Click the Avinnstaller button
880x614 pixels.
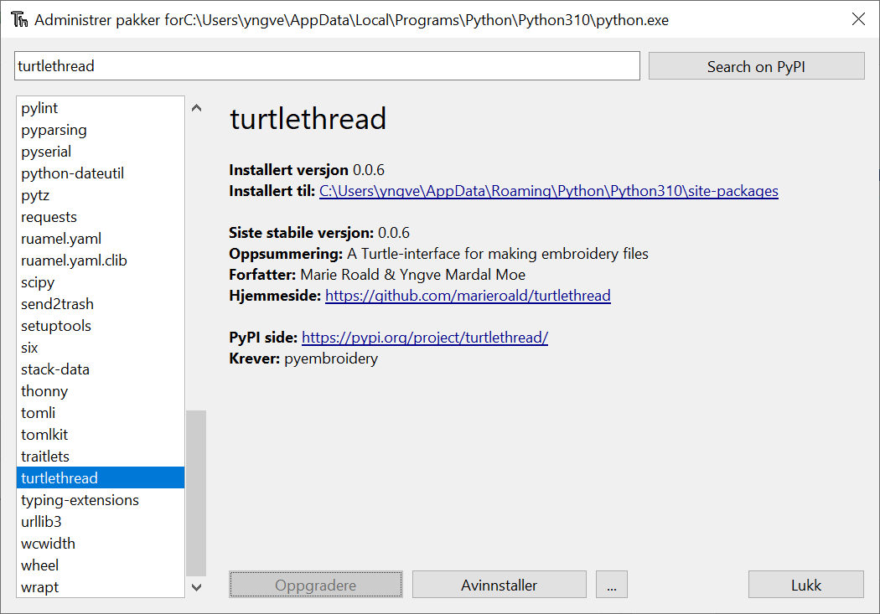[500, 585]
